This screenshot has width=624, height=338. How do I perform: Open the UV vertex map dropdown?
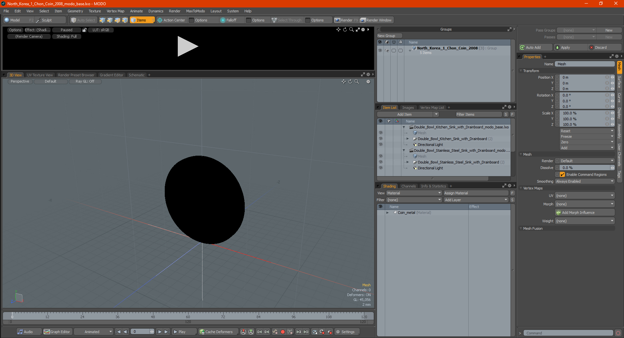(x=585, y=196)
